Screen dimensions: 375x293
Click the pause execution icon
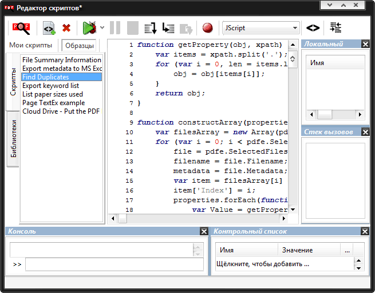coord(115,28)
